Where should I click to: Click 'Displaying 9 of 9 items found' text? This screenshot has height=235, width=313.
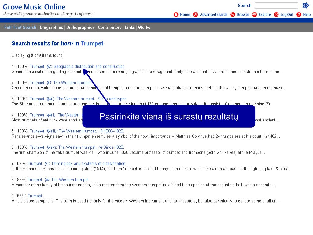pyautogui.click(x=37, y=55)
